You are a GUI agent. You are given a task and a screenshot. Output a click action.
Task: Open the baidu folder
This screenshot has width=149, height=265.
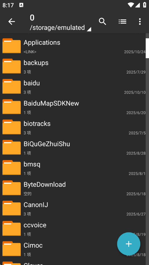point(73,86)
